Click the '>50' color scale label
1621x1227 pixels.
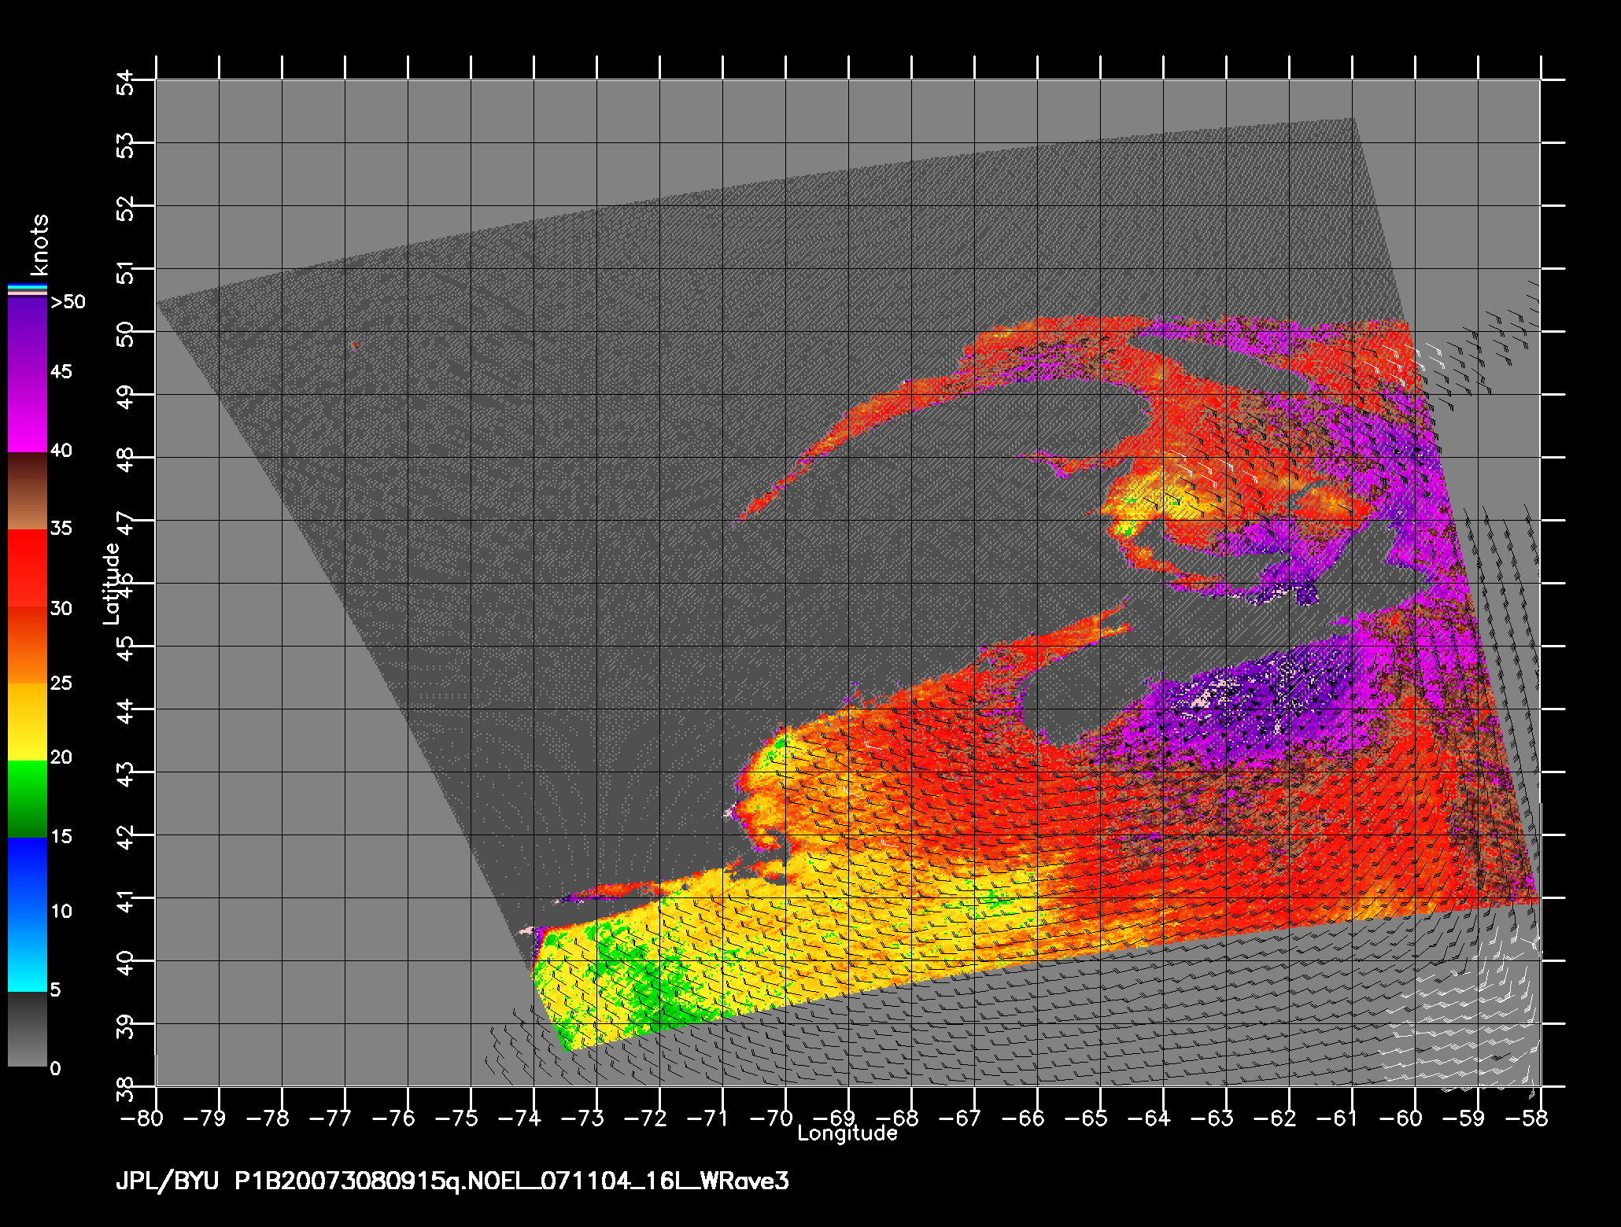tap(68, 303)
